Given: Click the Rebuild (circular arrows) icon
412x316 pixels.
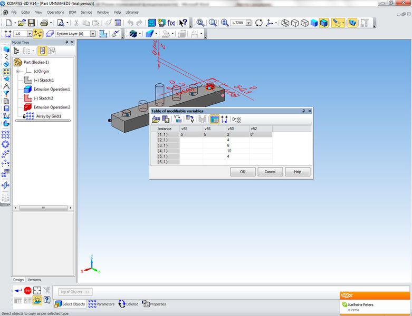Looking at the screenshot, I should (258, 23).
